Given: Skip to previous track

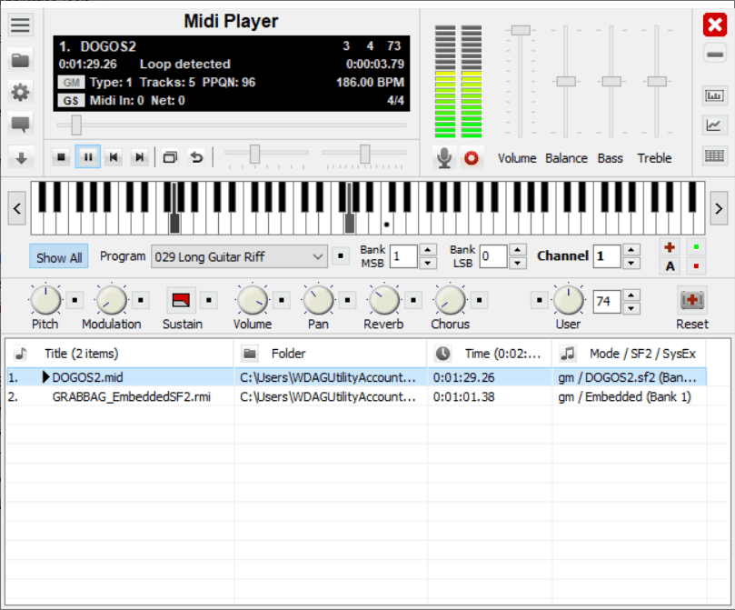Looking at the screenshot, I should (x=114, y=157).
